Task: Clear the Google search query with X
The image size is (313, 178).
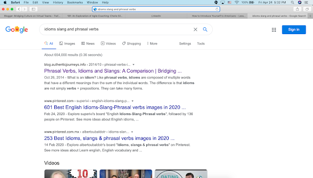Action: [196, 29]
